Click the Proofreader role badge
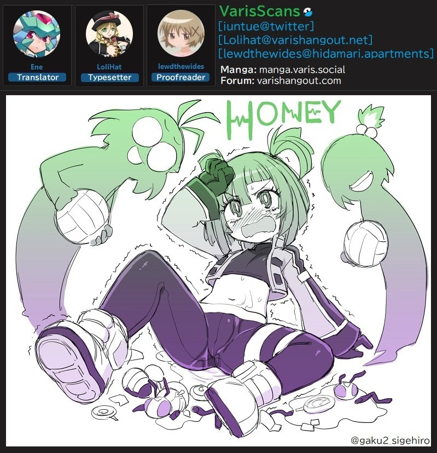Screen dimensions: 437x453 (180, 77)
